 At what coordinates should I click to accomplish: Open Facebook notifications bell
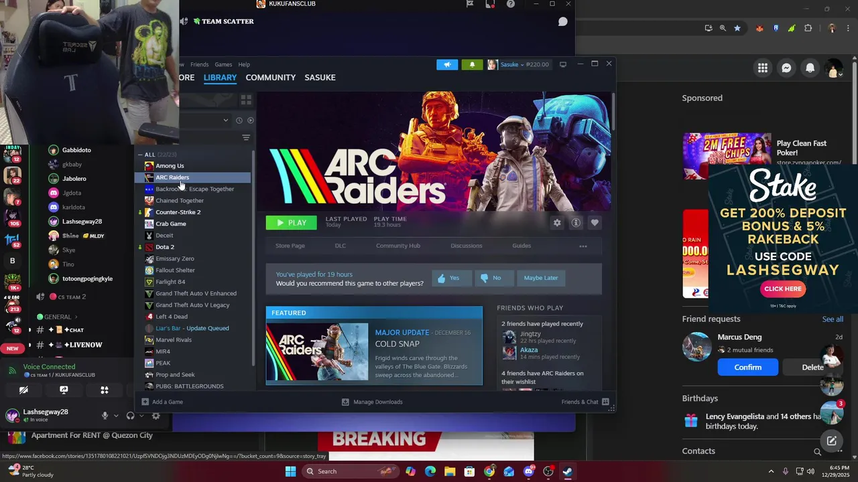pyautogui.click(x=810, y=68)
